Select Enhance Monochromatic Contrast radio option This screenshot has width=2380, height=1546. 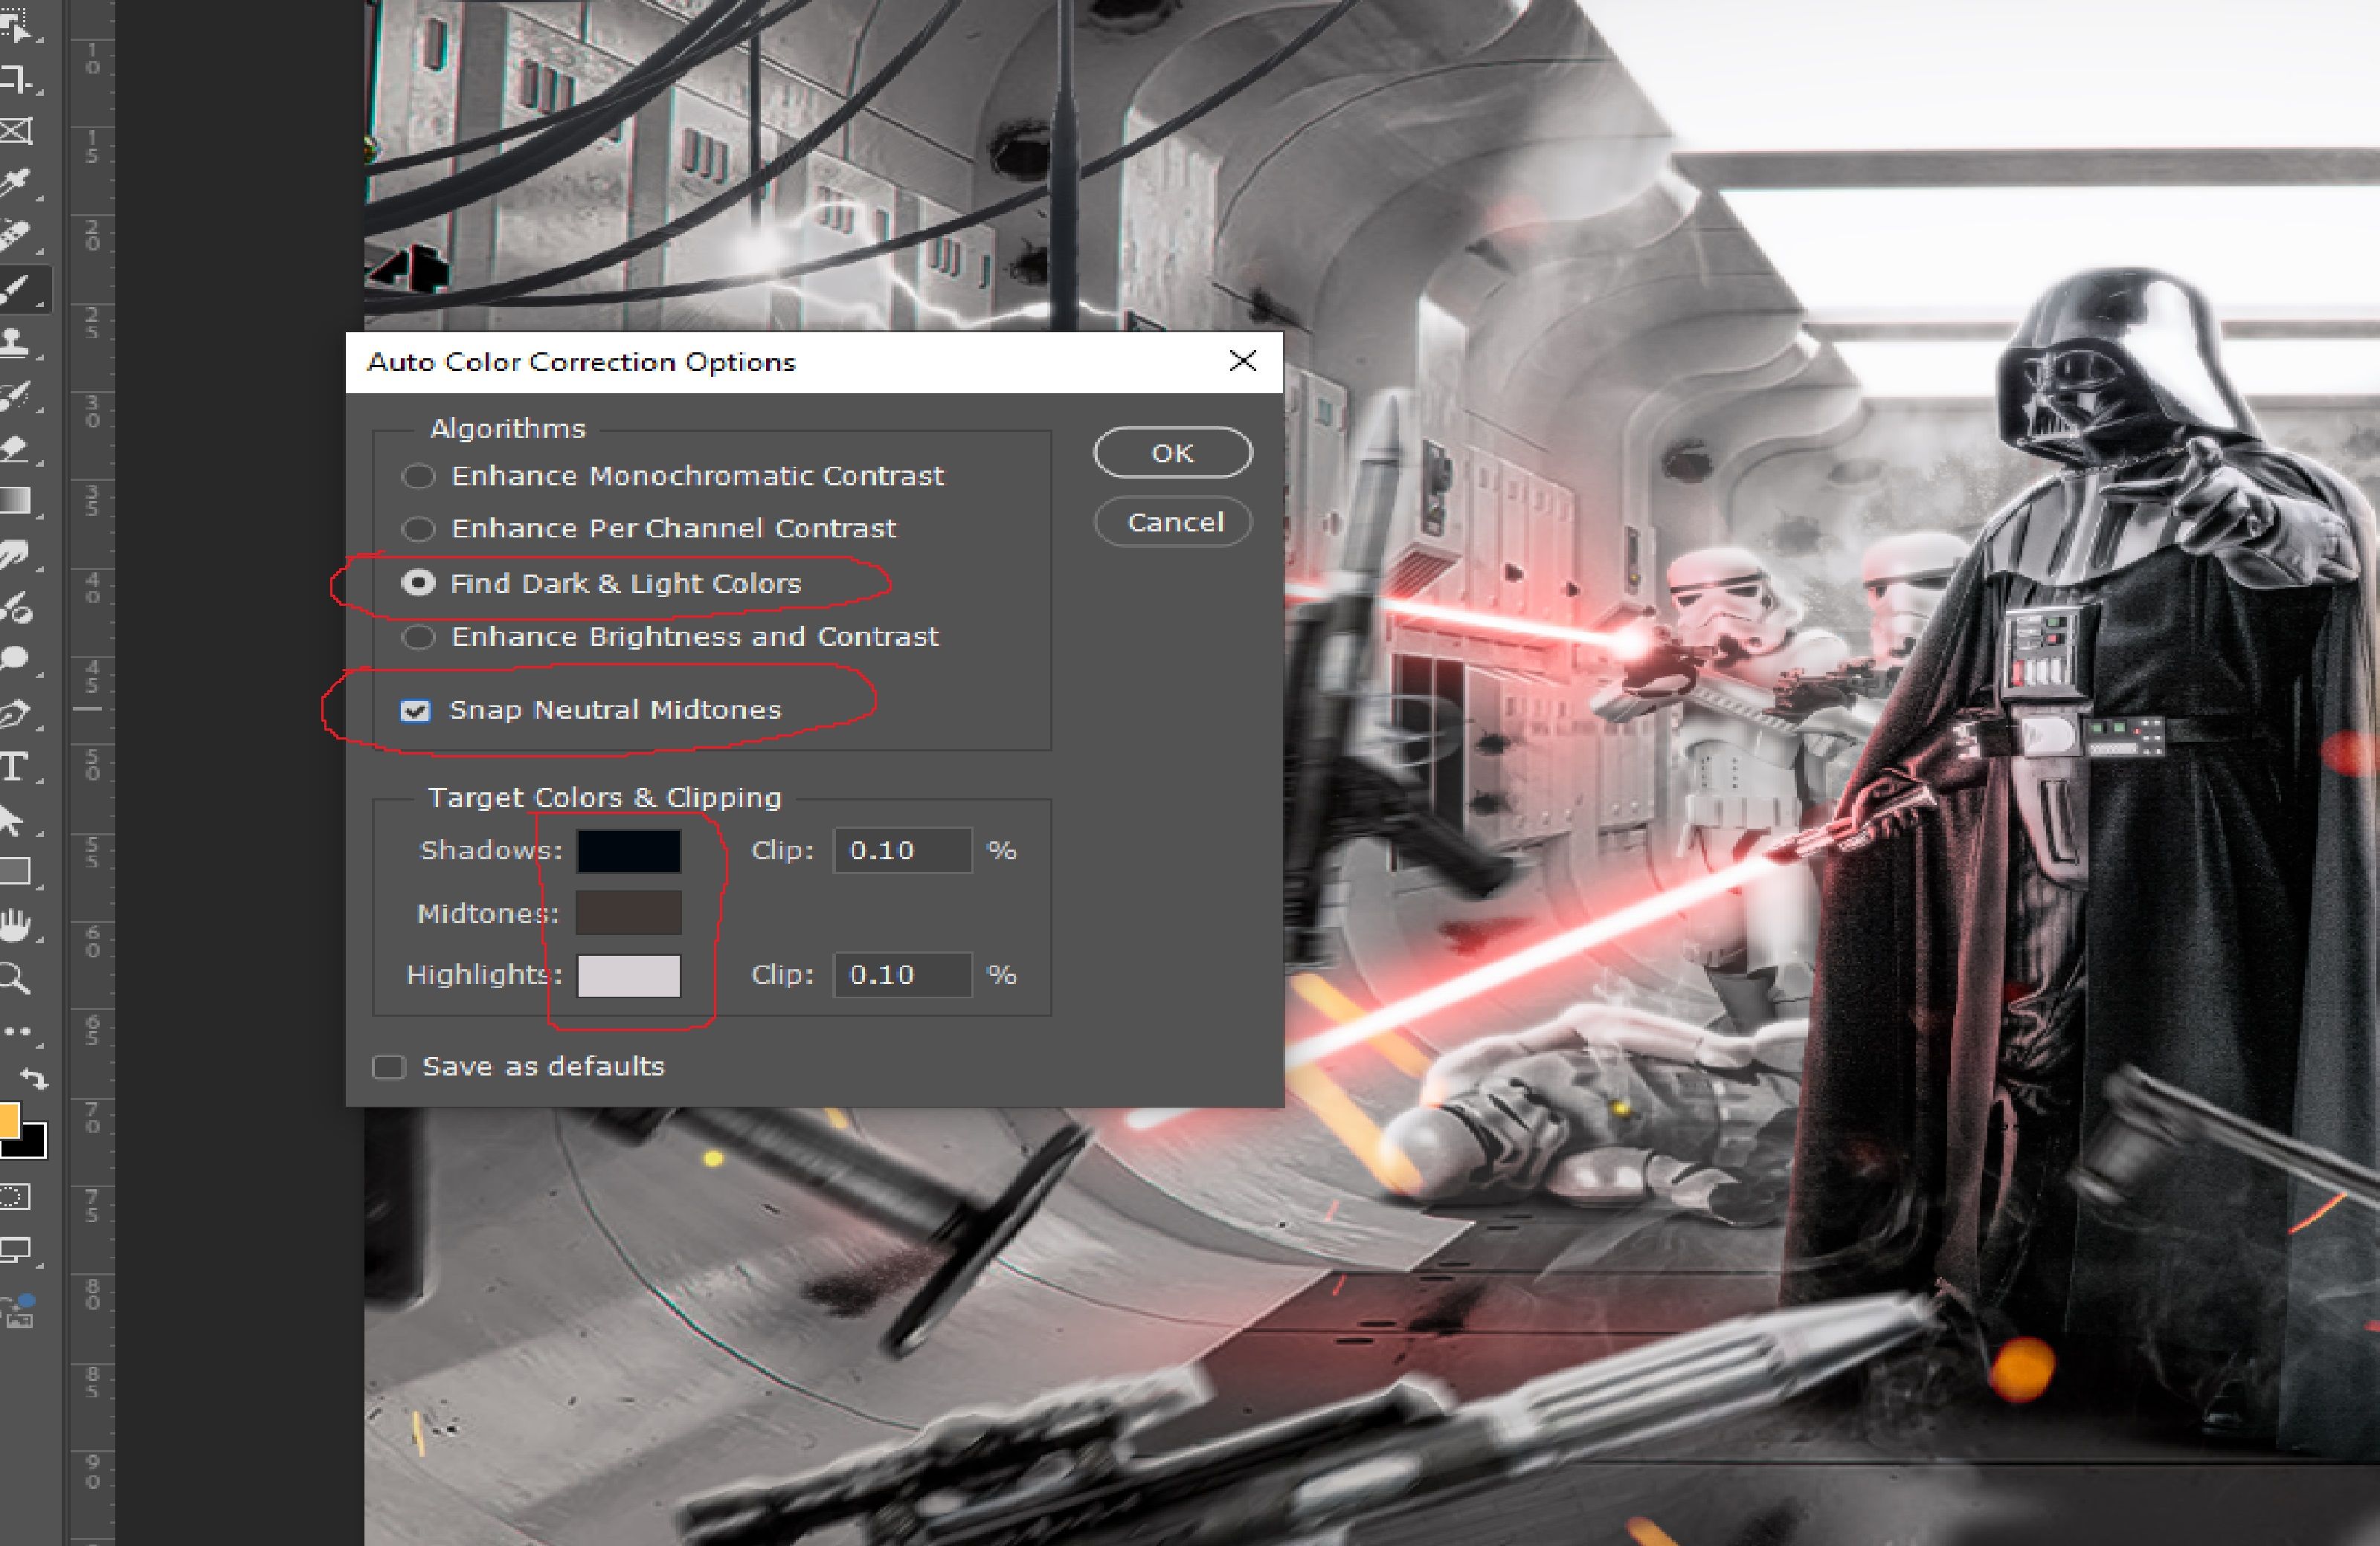tap(418, 476)
